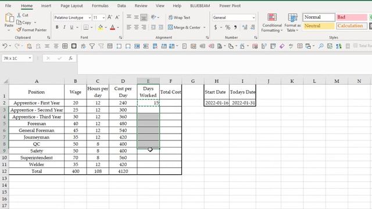
Task: Open the Palatino Linotype font name dropdown
Action: pos(90,17)
